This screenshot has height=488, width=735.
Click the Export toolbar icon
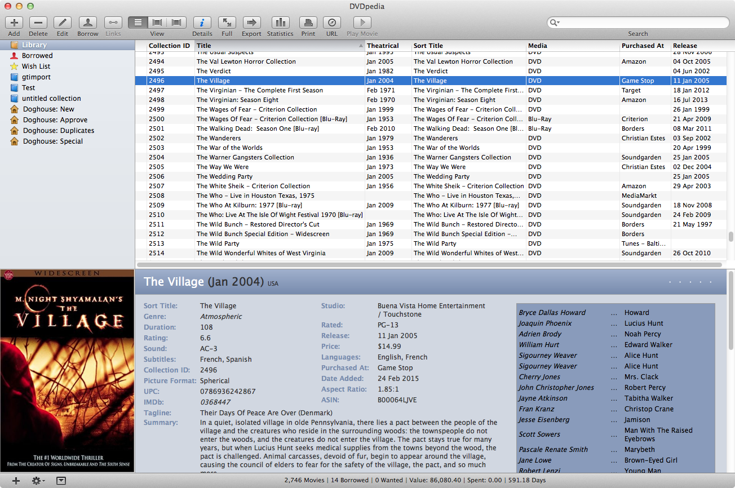click(251, 23)
